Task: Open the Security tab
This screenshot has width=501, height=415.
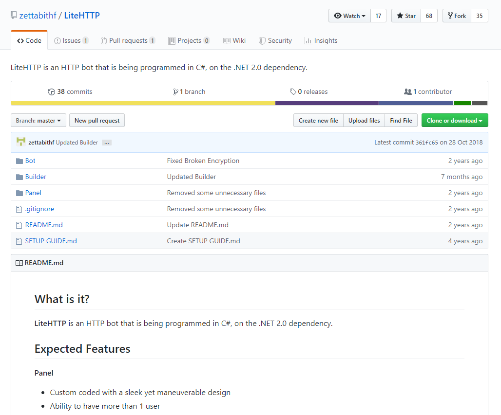Action: pyautogui.click(x=275, y=40)
